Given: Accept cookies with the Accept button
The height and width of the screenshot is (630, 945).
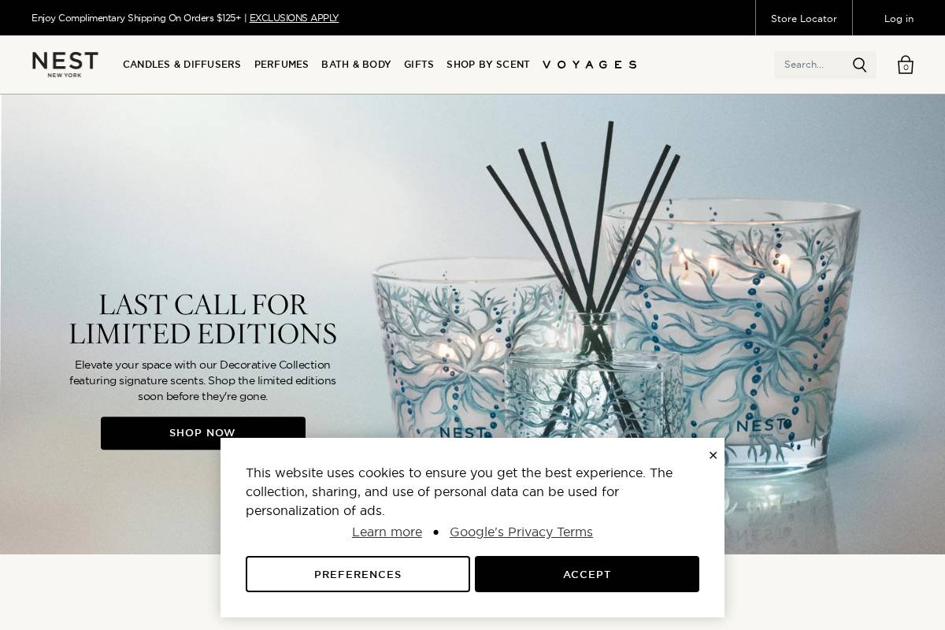Looking at the screenshot, I should click(587, 574).
